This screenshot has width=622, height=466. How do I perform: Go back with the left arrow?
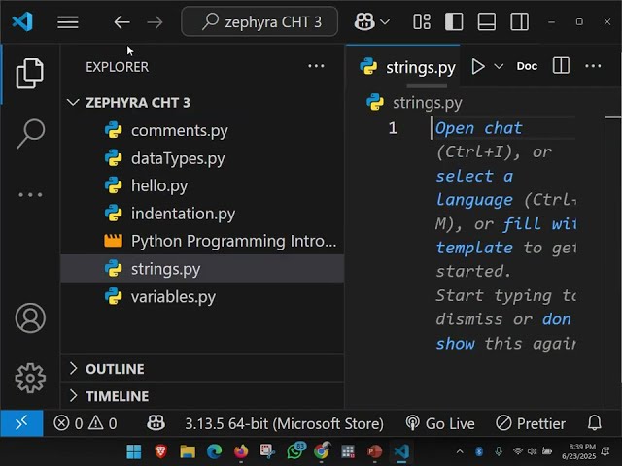point(121,22)
